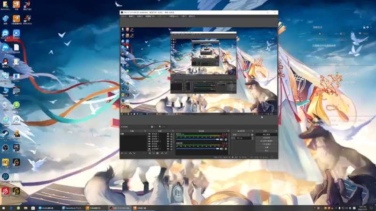This screenshot has height=211, width=376.
Task: Toggle lock icon in danmaku helper panel
Action: point(364,27)
